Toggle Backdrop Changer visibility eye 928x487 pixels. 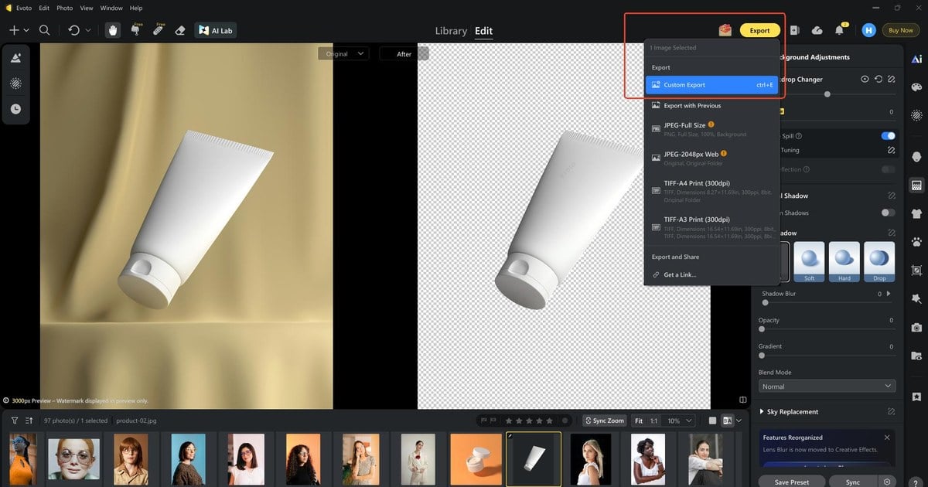865,79
